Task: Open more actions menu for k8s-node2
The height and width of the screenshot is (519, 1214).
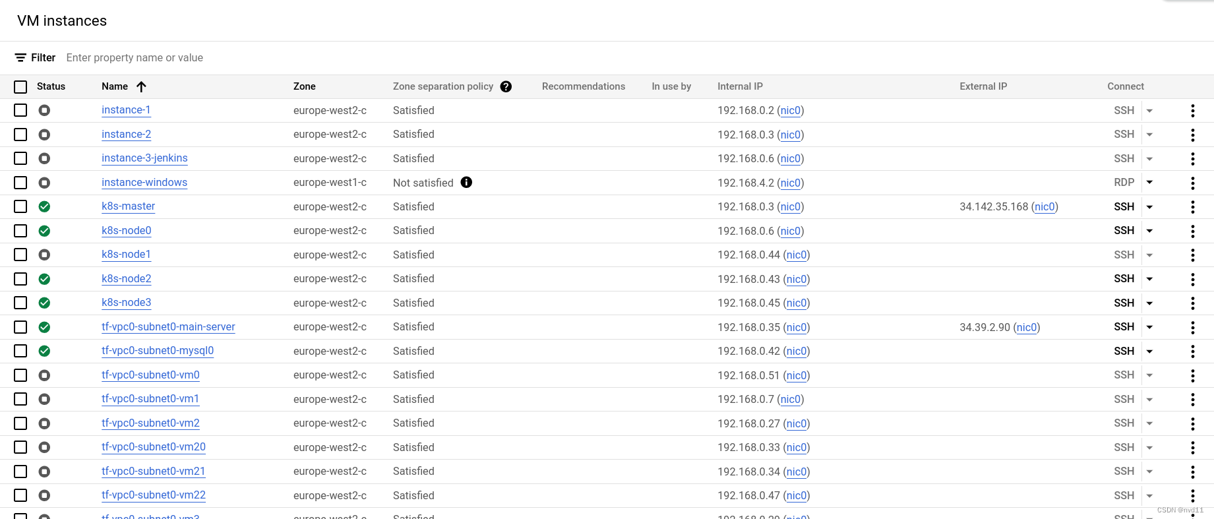Action: (1192, 279)
